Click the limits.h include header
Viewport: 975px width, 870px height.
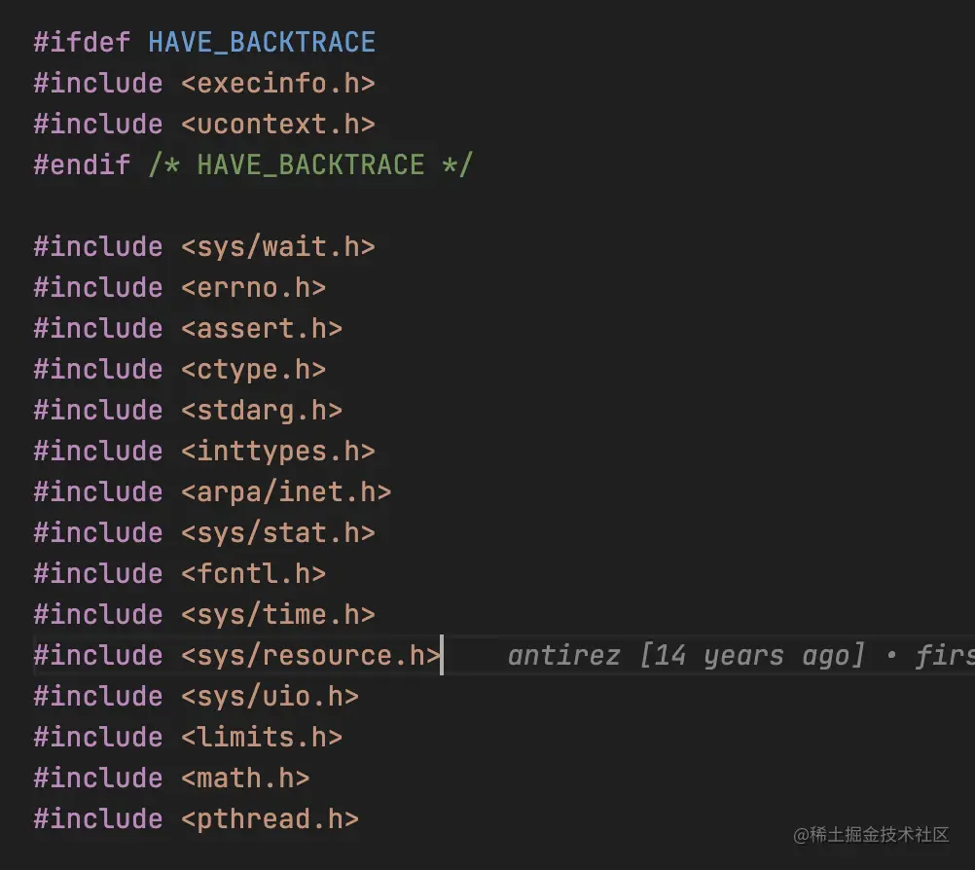[261, 737]
